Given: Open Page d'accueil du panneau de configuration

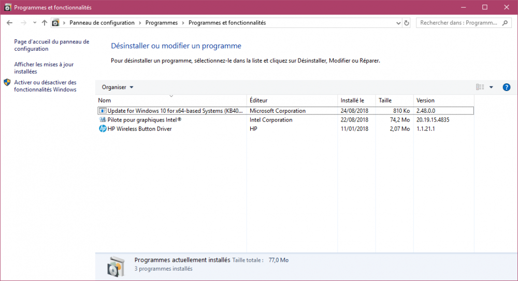Looking at the screenshot, I should (x=51, y=45).
